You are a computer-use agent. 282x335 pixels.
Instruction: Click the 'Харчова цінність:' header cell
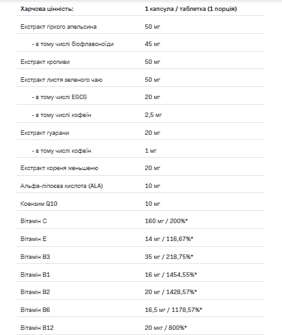coord(47,9)
